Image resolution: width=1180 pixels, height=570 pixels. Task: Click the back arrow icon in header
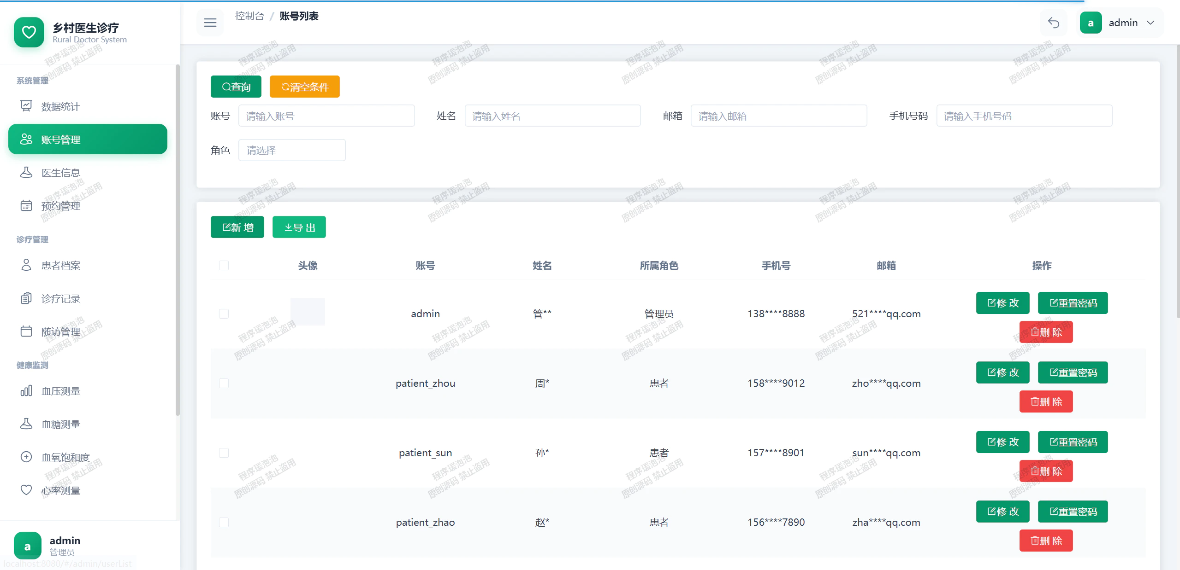point(1054,23)
